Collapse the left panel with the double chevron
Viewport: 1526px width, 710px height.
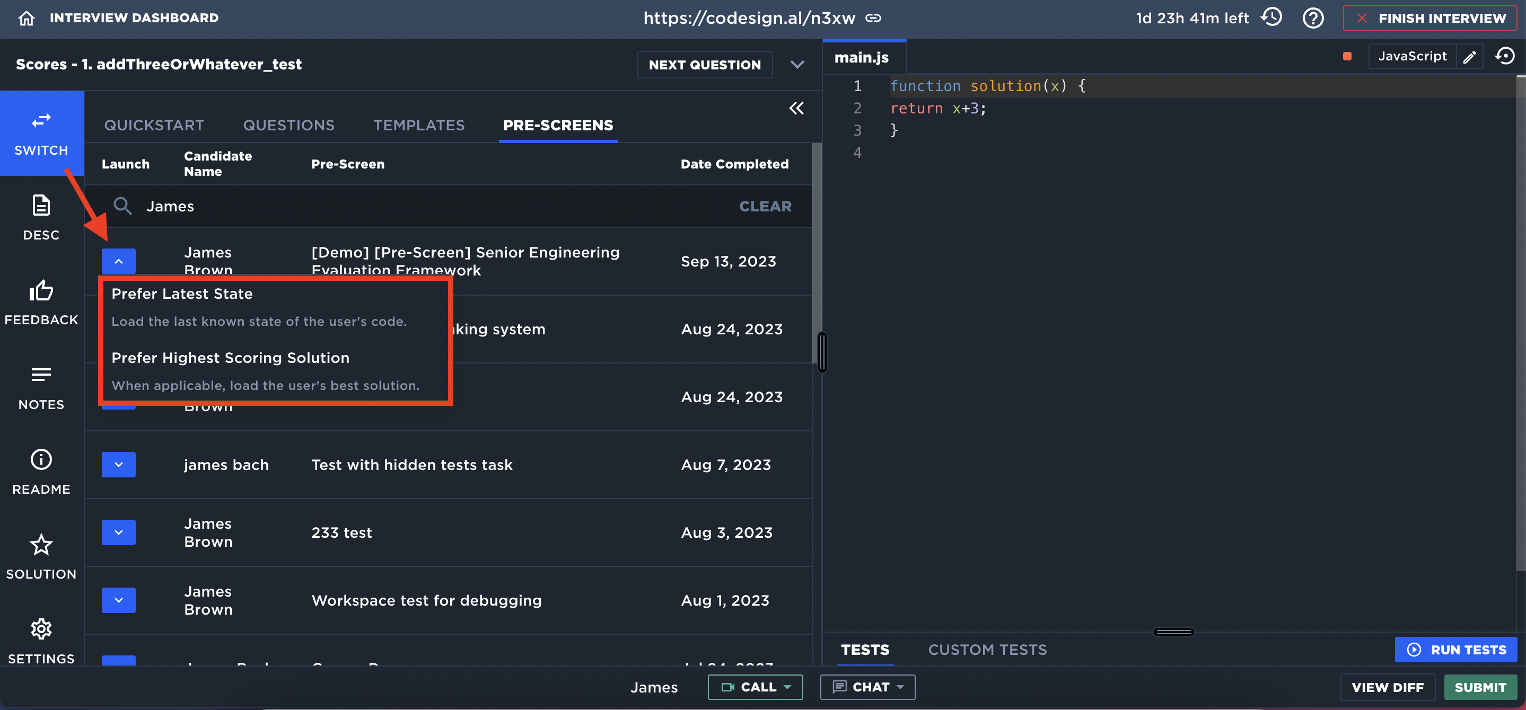796,108
